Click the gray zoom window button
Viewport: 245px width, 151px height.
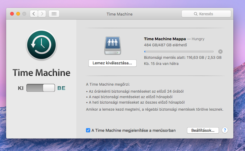tap(24, 14)
